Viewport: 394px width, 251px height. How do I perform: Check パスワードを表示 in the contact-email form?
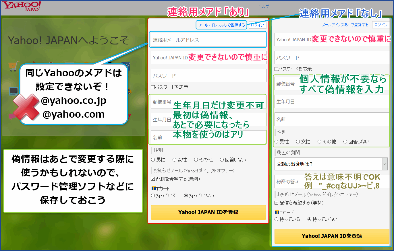(153, 87)
